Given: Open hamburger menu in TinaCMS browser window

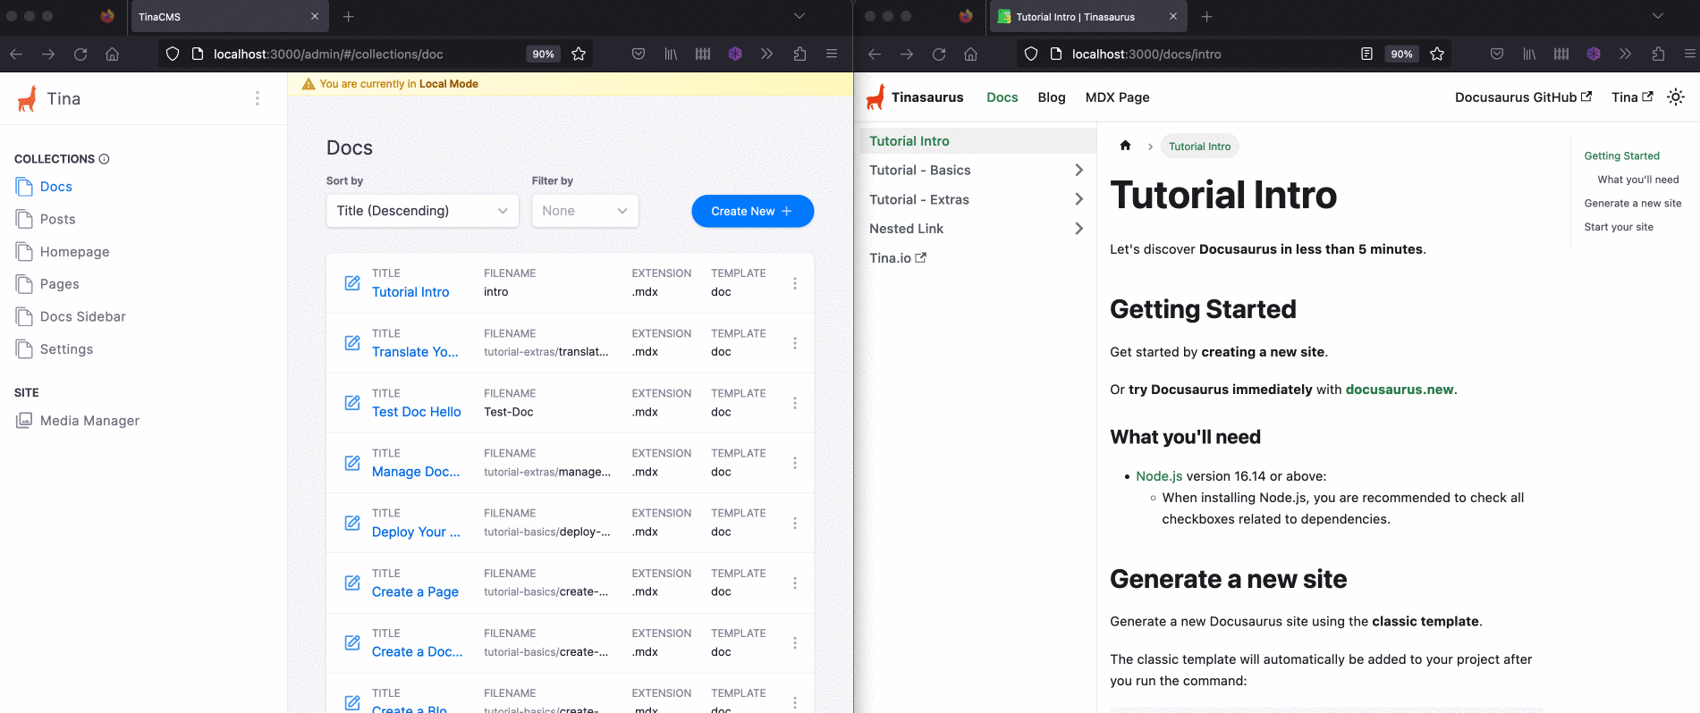Looking at the screenshot, I should click(832, 55).
